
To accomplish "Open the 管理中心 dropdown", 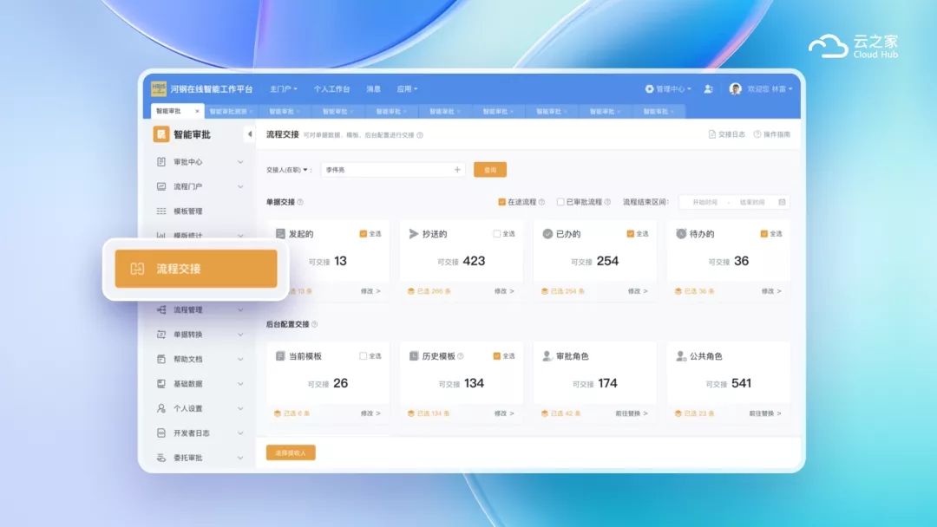I will coord(668,89).
